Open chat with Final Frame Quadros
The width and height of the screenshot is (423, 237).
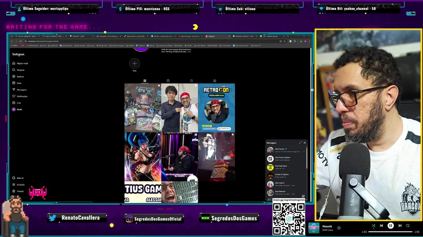pos(286,159)
